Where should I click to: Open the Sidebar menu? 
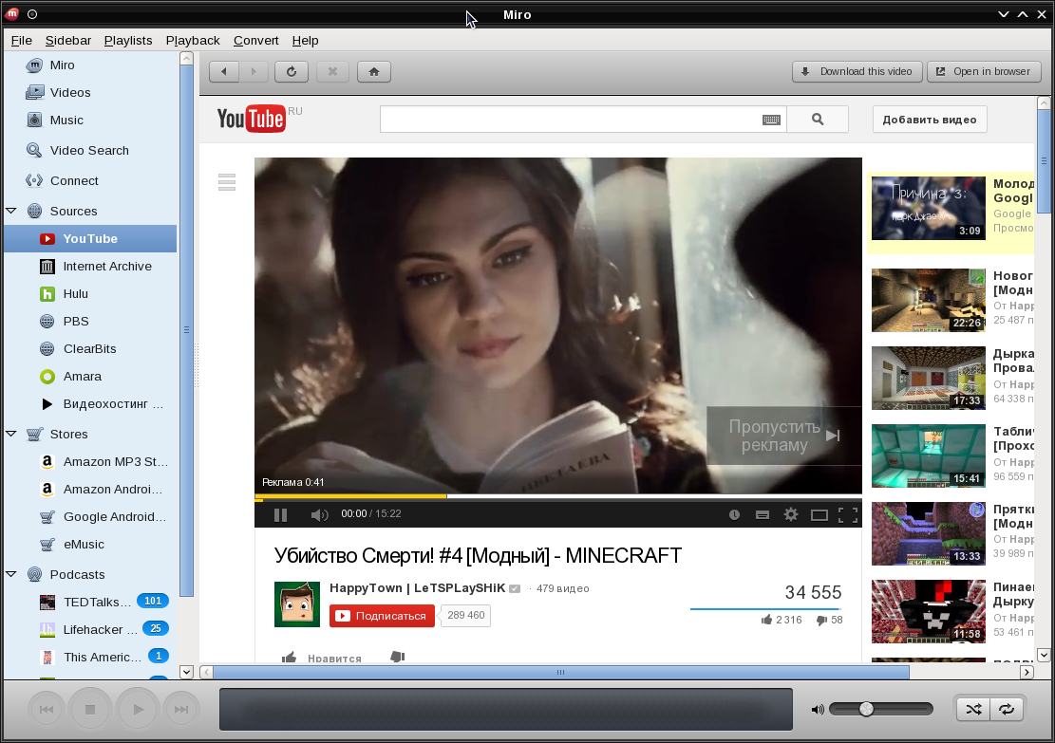tap(68, 41)
